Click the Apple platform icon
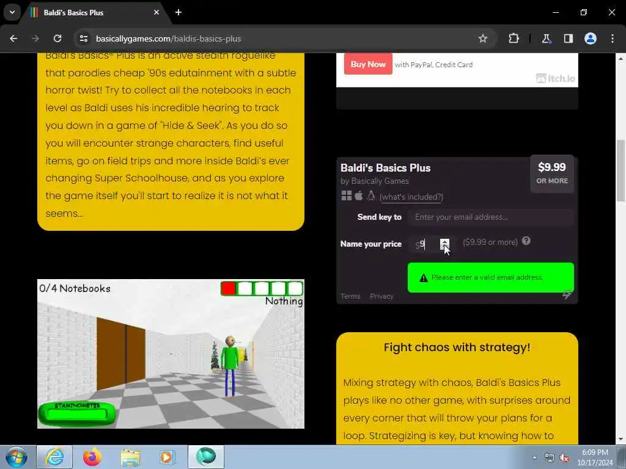The width and height of the screenshot is (626, 469). (x=358, y=195)
